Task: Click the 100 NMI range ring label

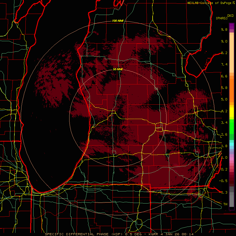Action: [118, 21]
